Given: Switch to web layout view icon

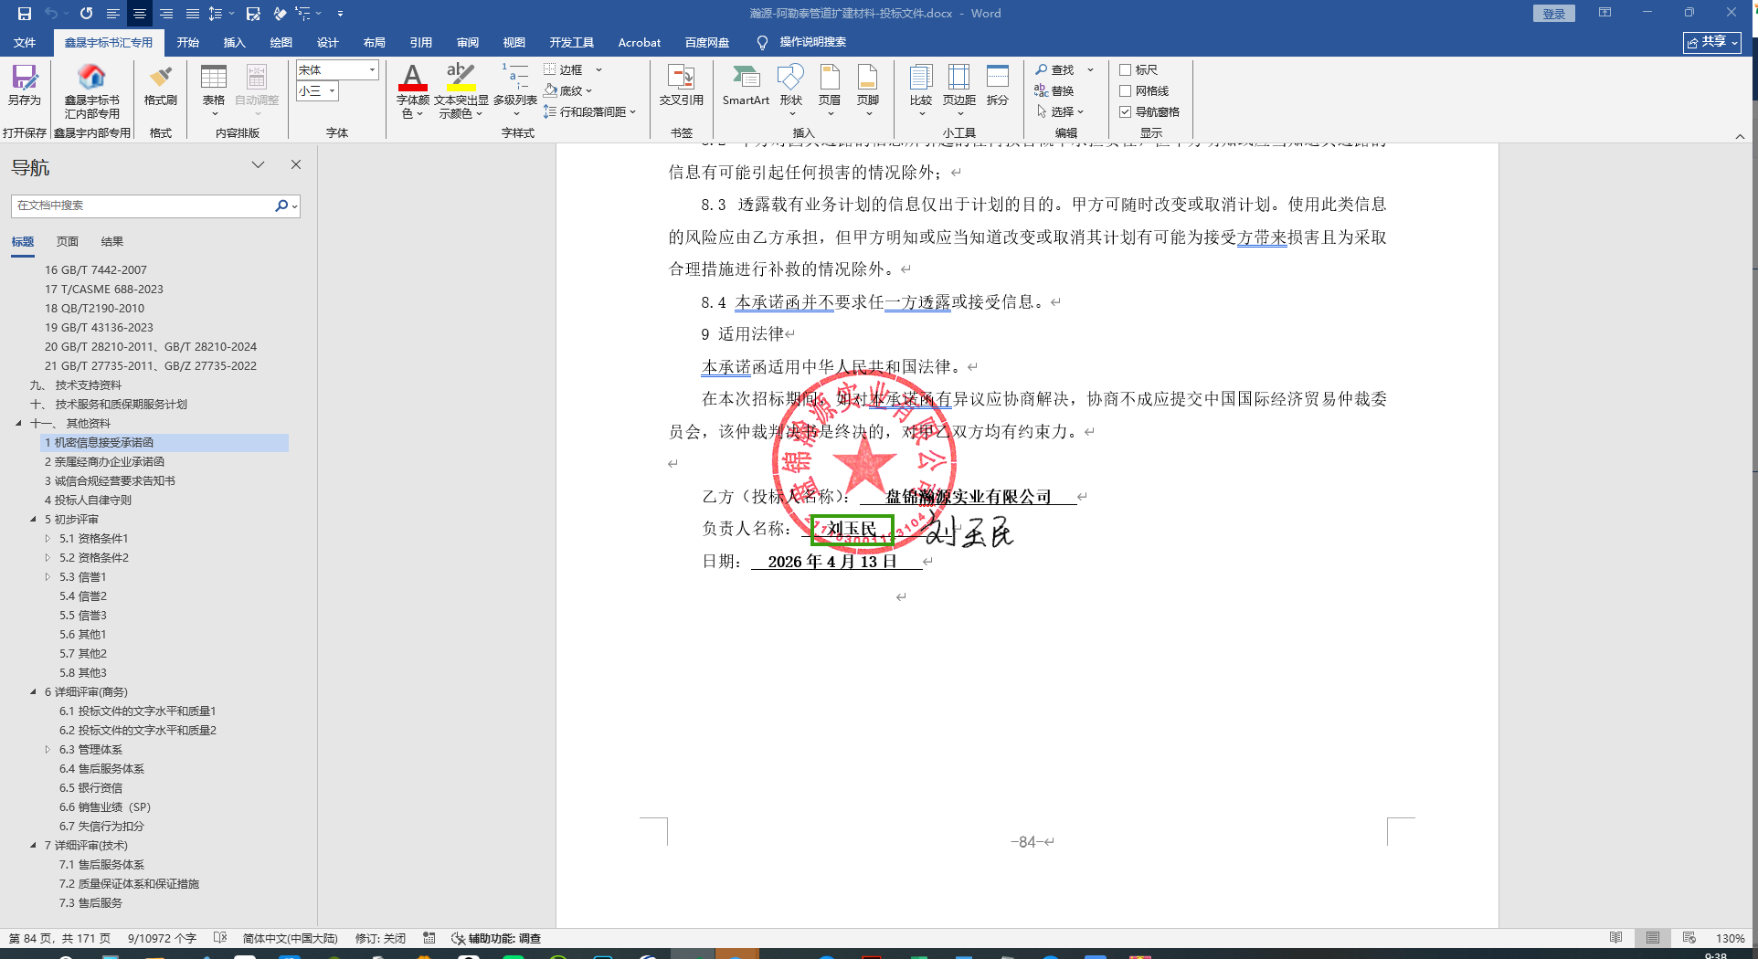Looking at the screenshot, I should (x=1689, y=938).
